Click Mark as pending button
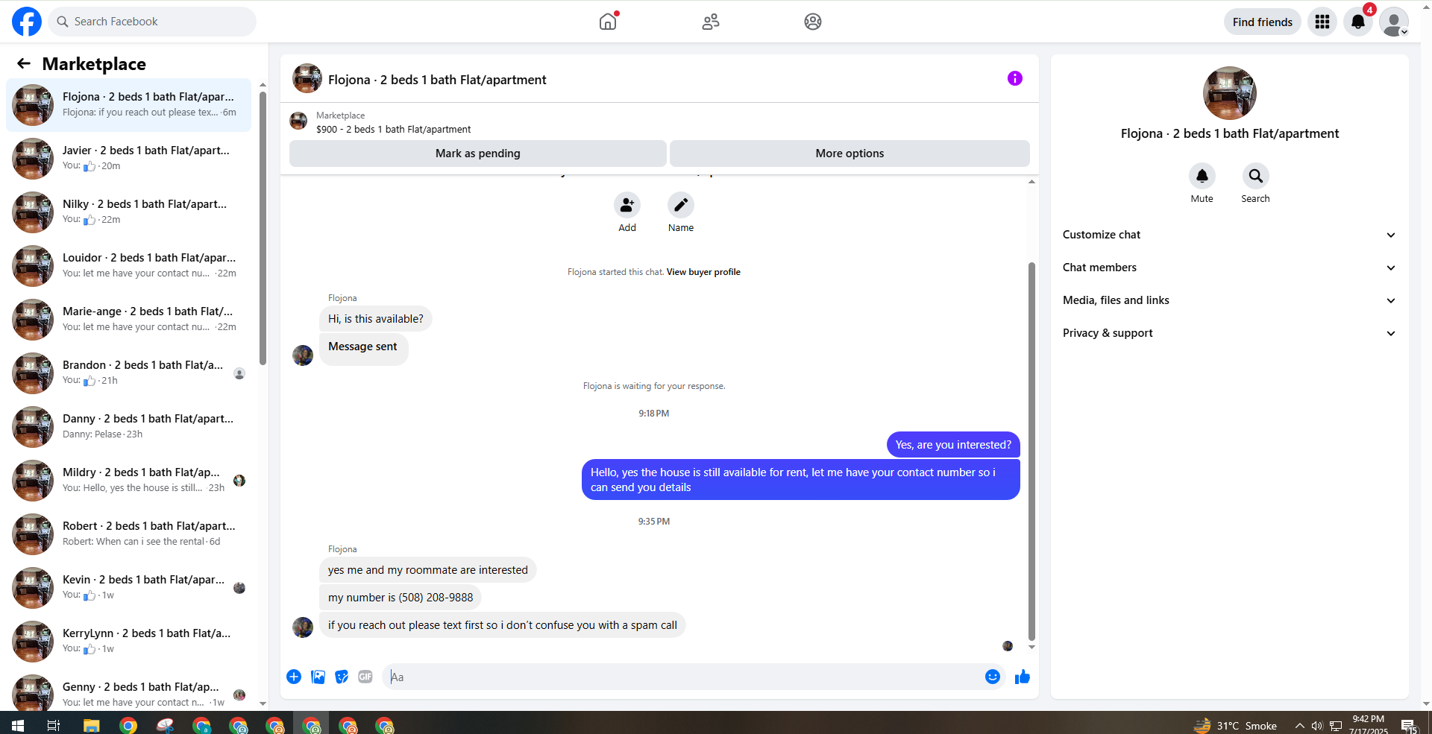The width and height of the screenshot is (1432, 734). click(478, 154)
